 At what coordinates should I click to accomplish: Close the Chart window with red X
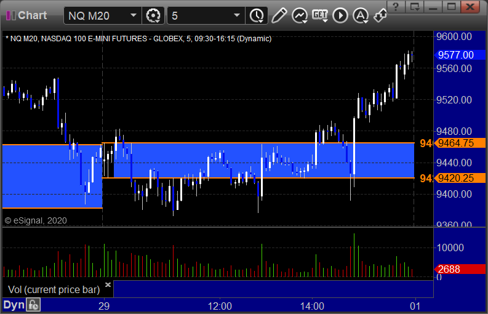click(x=470, y=7)
